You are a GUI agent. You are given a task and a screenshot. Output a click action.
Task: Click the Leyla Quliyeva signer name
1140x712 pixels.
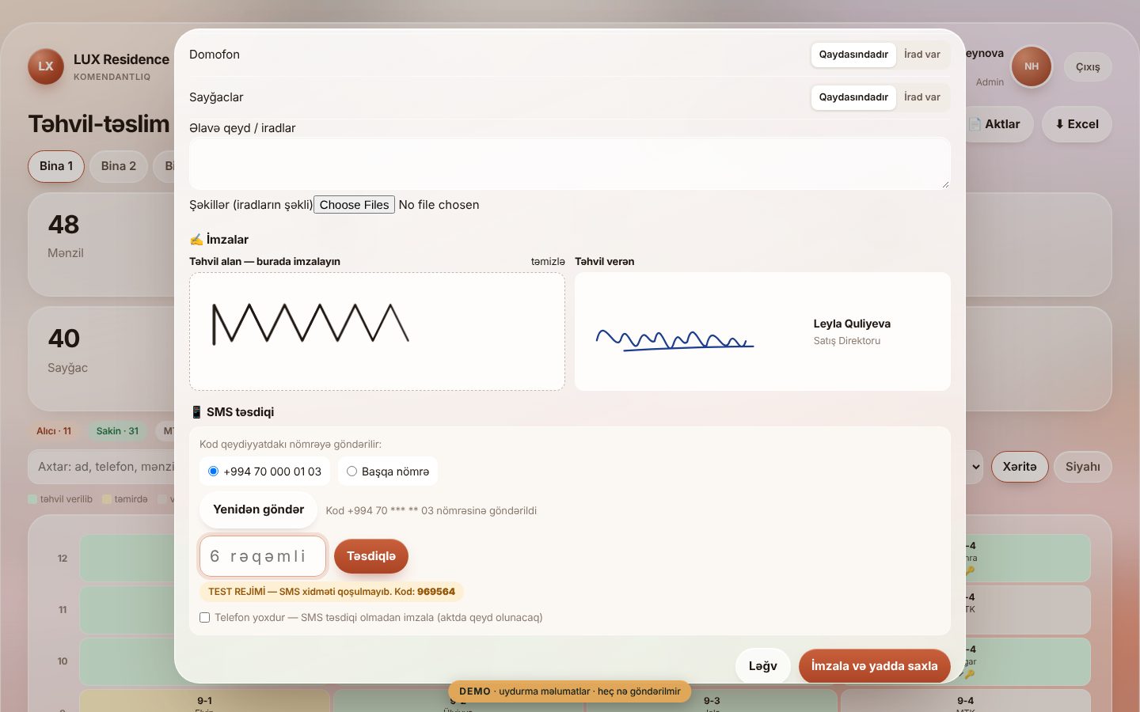tap(852, 324)
